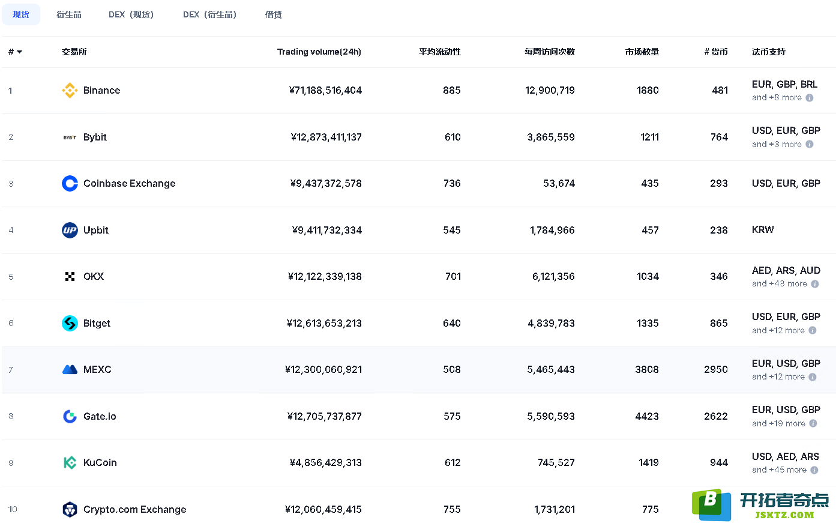Sort by 交易所 column header
This screenshot has width=836, height=523.
tap(74, 52)
